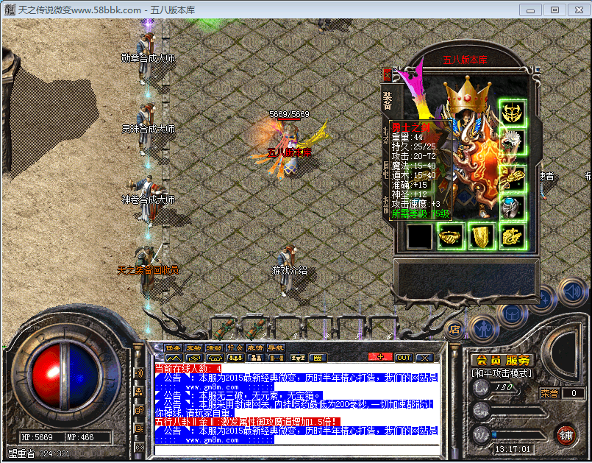The height and width of the screenshot is (463, 592).
Task: Select the blue gem ring equipment slot
Action: tap(512, 207)
